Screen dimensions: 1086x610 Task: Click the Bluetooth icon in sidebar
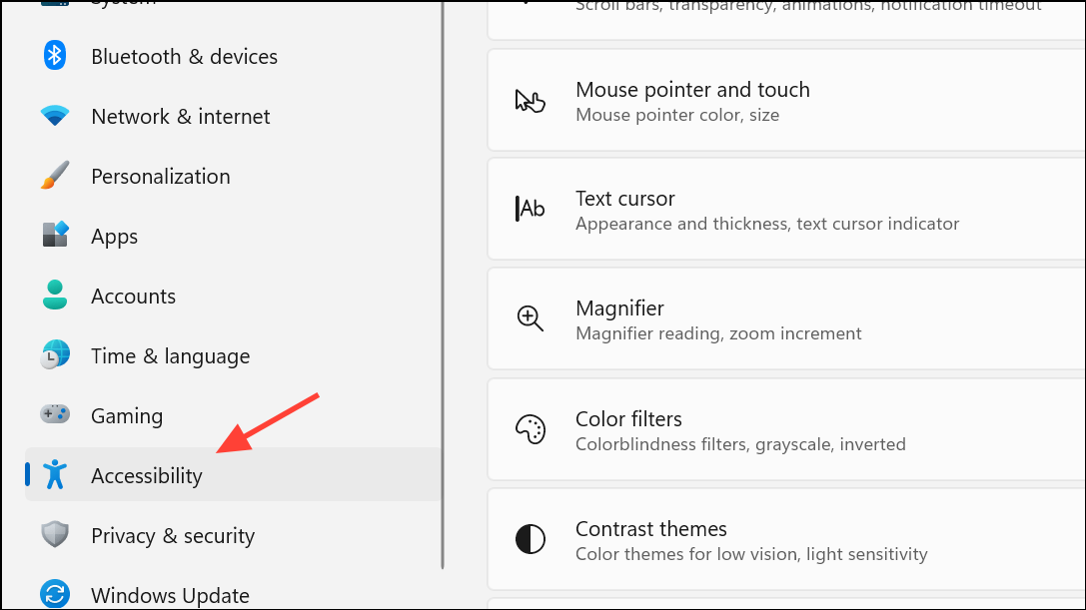(55, 56)
